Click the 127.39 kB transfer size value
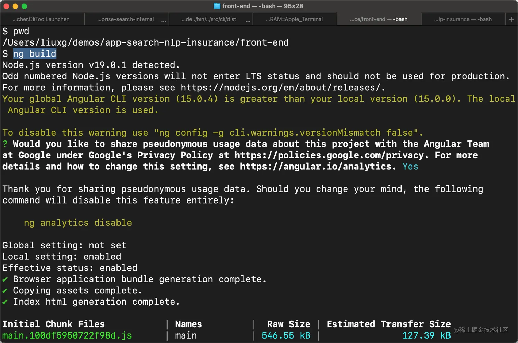Image resolution: width=518 pixels, height=343 pixels. click(427, 335)
